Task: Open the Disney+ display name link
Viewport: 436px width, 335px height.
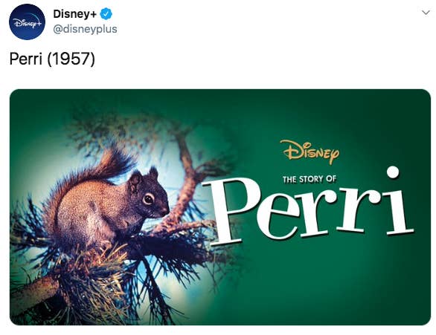Action: 74,14
